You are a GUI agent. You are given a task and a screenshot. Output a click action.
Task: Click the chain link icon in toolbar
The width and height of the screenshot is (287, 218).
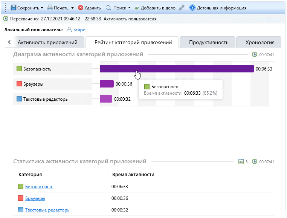pos(182,8)
